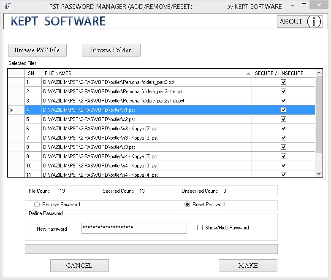Image resolution: width=331 pixels, height=280 pixels.
Task: Click SN cell number 10
Action: pos(33,165)
